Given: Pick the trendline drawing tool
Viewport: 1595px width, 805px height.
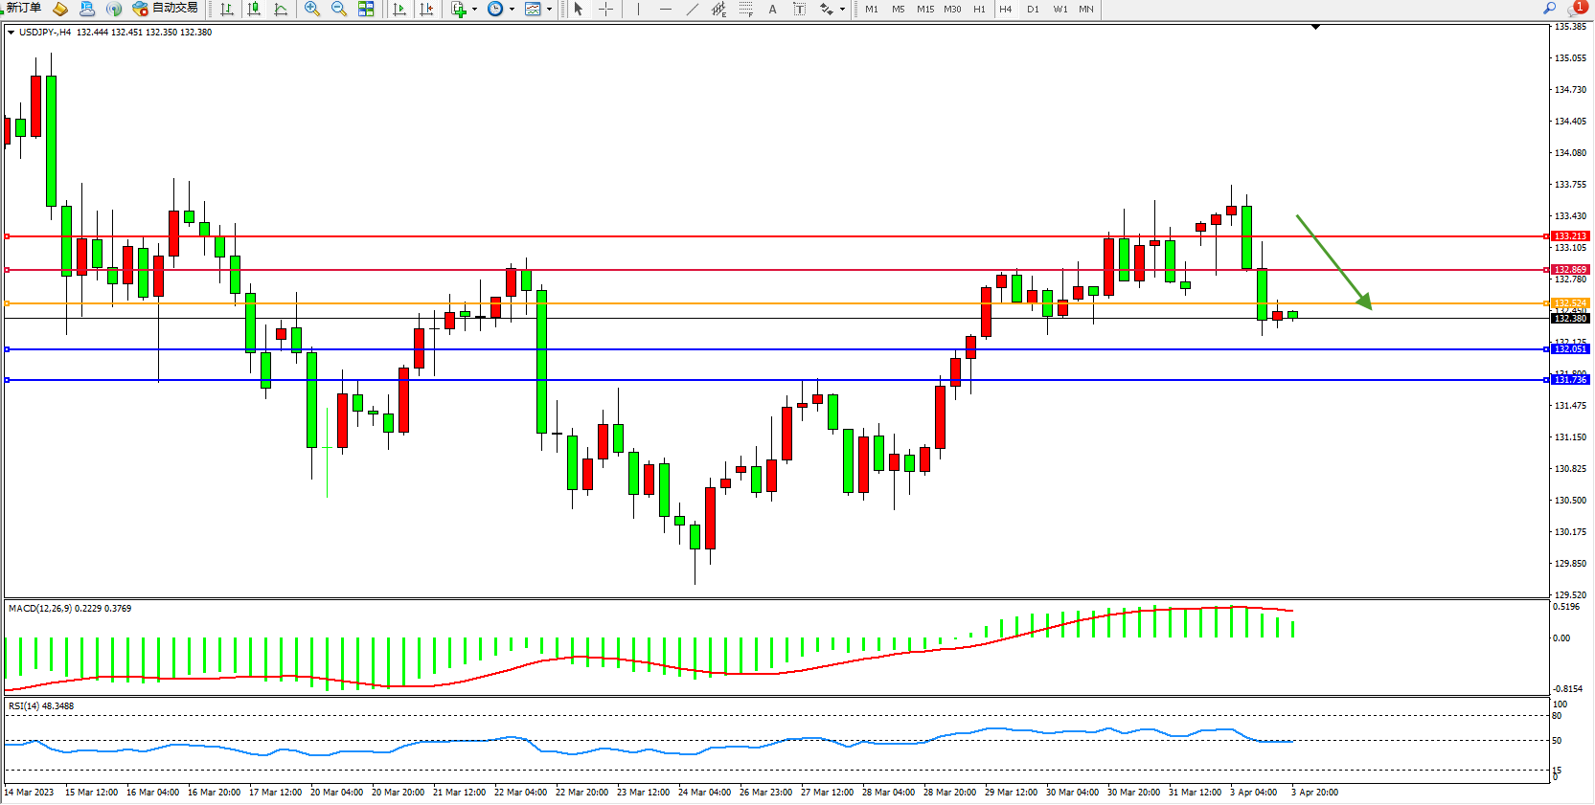Looking at the screenshot, I should pyautogui.click(x=693, y=10).
